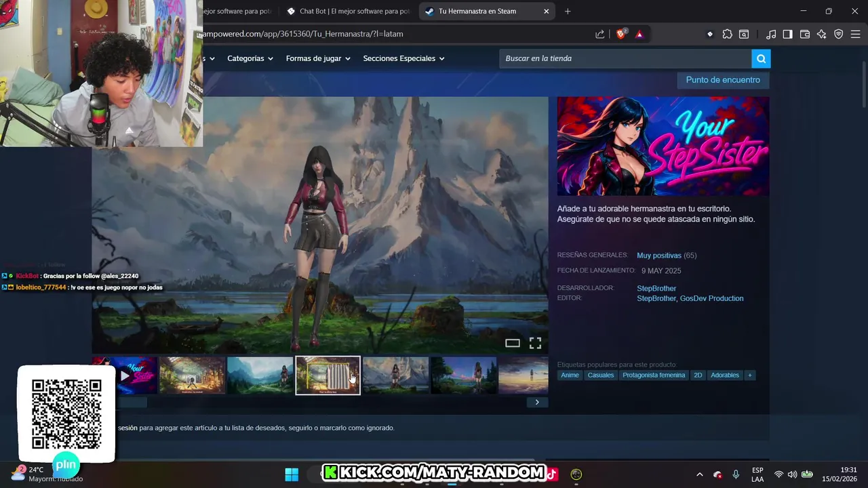Image resolution: width=868 pixels, height=488 pixels.
Task: Click the window search icon next to extensions
Action: [x=744, y=34]
